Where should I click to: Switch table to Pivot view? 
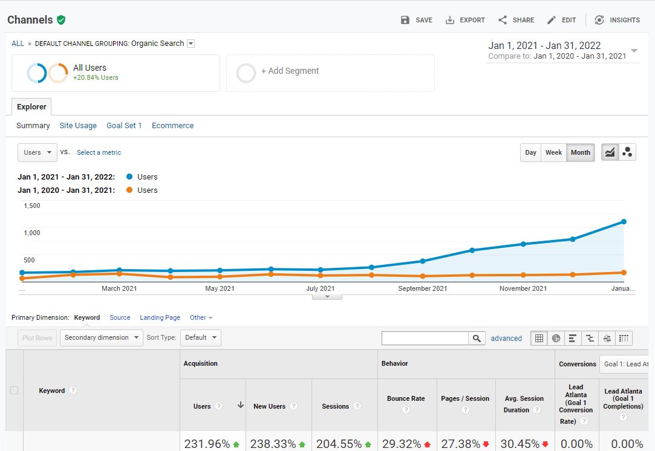click(x=624, y=339)
